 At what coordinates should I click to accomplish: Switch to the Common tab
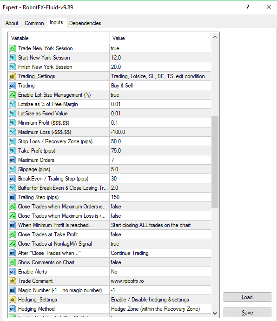click(x=34, y=23)
